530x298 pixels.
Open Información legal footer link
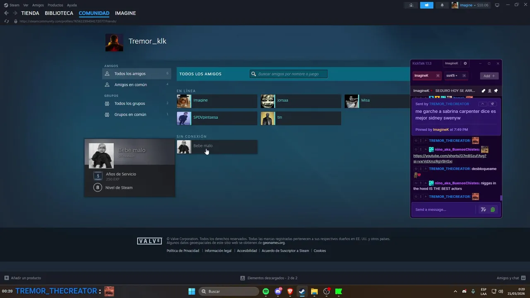(x=218, y=251)
